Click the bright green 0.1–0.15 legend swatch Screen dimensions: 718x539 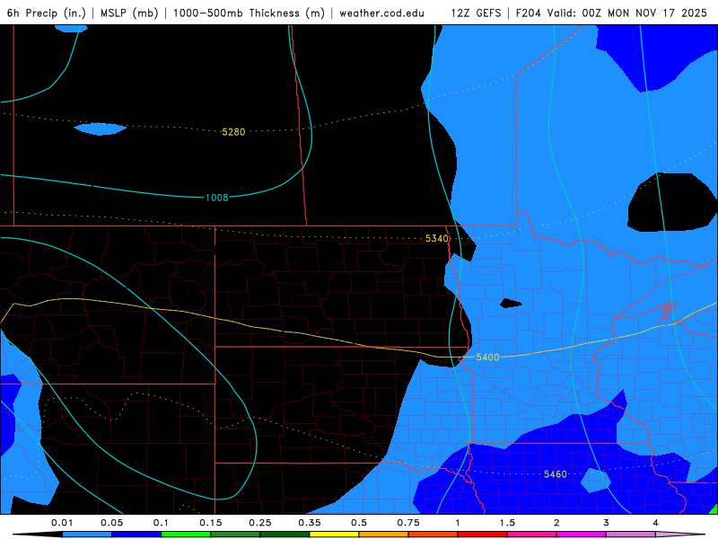click(186, 535)
